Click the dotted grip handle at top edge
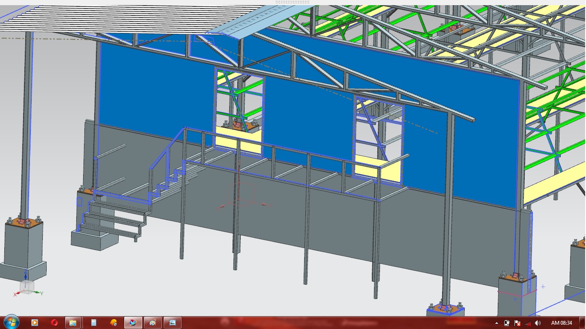This screenshot has height=329, width=586. point(293,2)
